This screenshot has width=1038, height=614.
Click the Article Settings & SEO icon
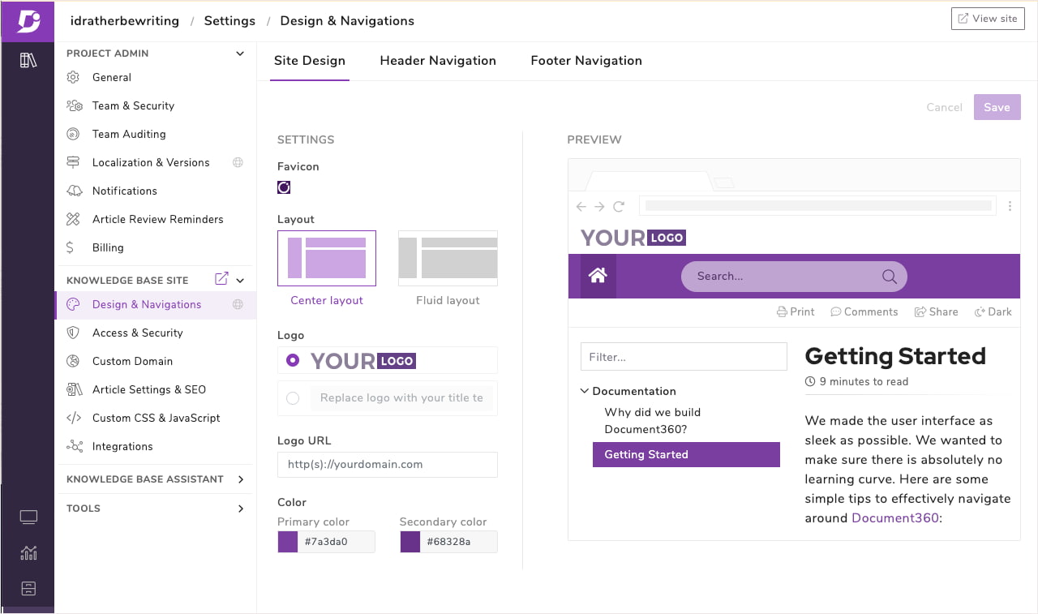click(74, 389)
